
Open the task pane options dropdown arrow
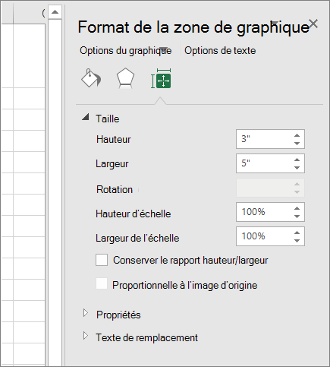(275, 23)
